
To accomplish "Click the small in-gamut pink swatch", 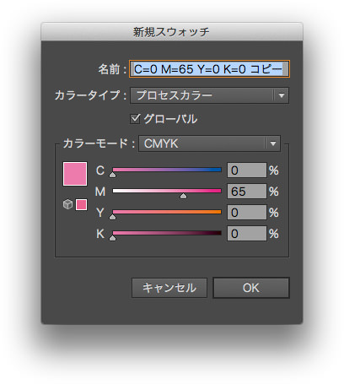I will point(81,204).
